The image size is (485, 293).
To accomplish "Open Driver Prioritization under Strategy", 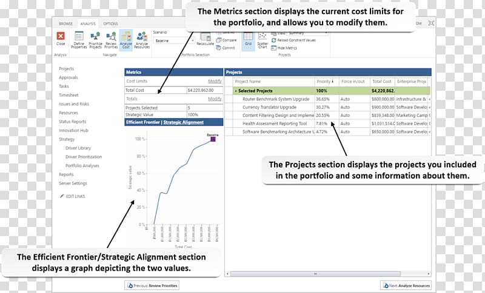I will pos(84,157).
